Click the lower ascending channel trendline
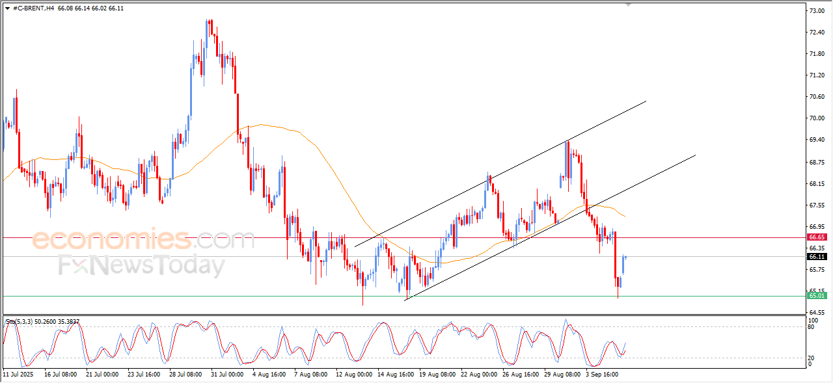The height and width of the screenshot is (383, 833). point(551,227)
